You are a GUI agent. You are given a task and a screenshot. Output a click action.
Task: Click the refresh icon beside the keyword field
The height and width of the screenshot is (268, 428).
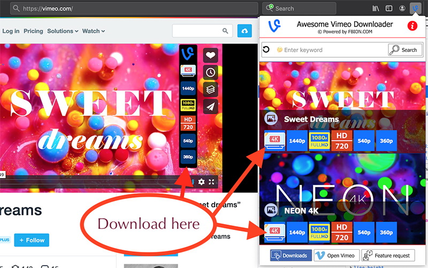266,50
